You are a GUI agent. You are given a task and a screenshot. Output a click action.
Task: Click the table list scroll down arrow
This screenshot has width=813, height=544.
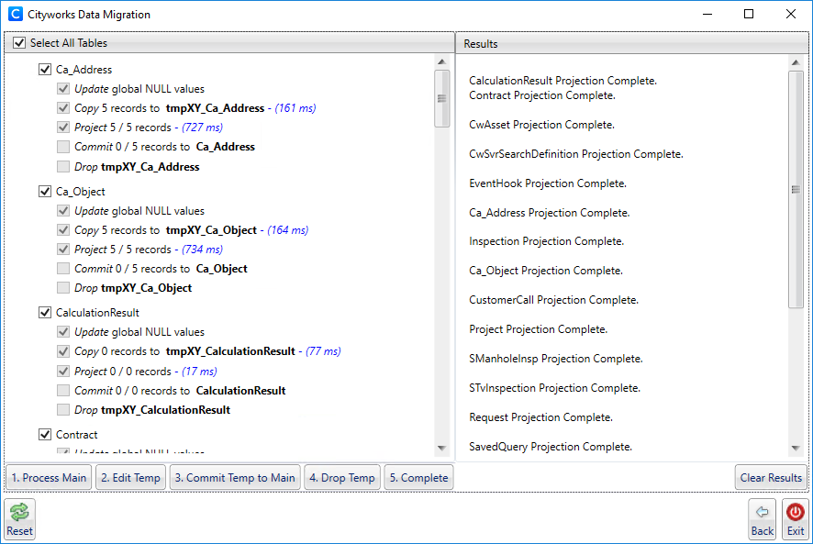[441, 448]
